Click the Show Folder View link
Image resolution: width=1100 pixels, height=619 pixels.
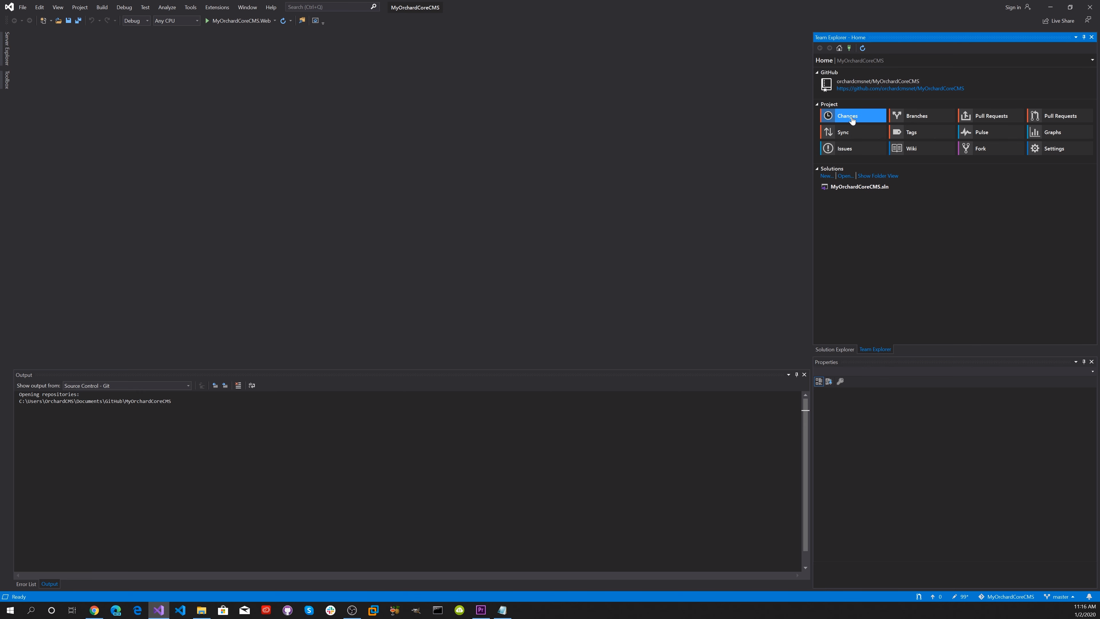coord(878,176)
